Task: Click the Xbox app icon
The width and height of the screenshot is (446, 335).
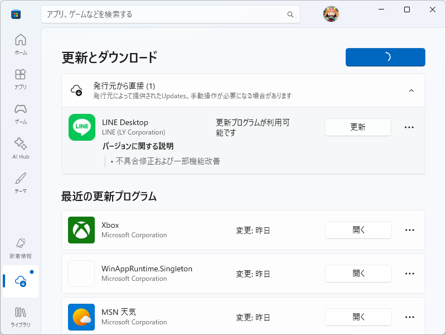Action: coord(81,229)
